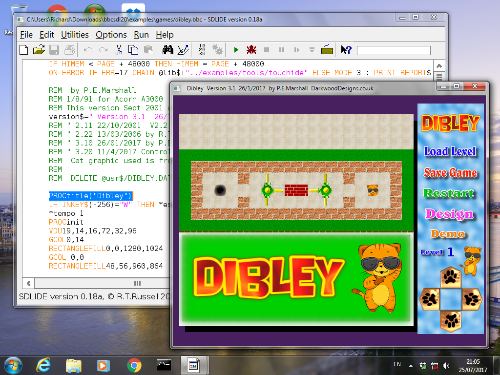Screen dimensions: 500x375
Task: Click the empty toolbar search field
Action: [x=394, y=50]
